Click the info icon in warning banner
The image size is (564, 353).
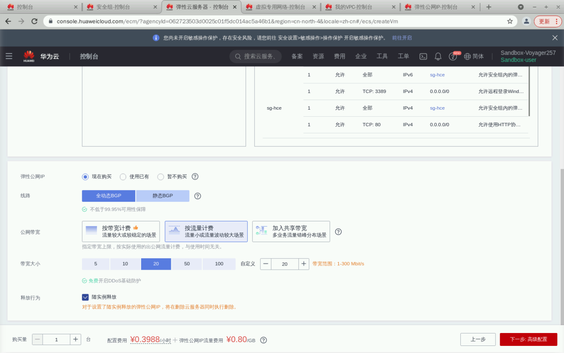pyautogui.click(x=156, y=38)
